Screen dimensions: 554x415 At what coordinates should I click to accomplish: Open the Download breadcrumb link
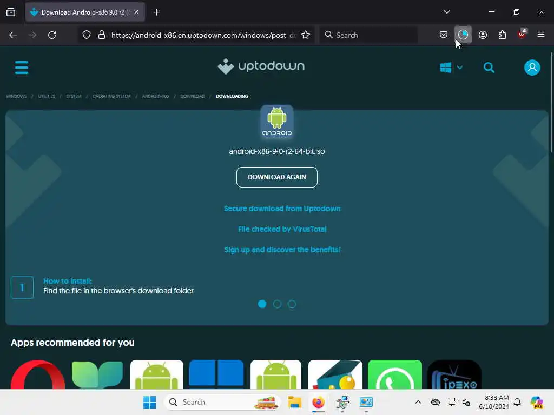(x=193, y=96)
